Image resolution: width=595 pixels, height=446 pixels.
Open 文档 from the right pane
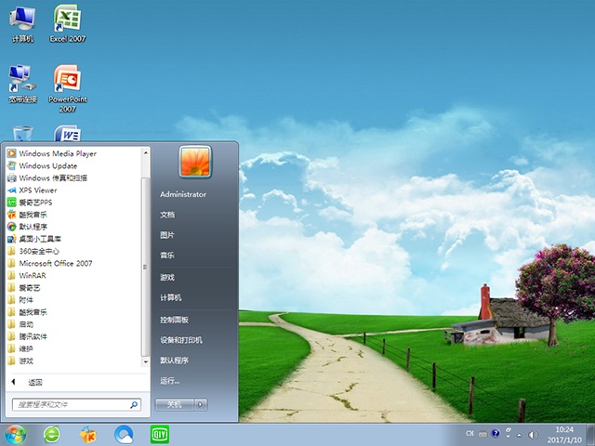(167, 215)
